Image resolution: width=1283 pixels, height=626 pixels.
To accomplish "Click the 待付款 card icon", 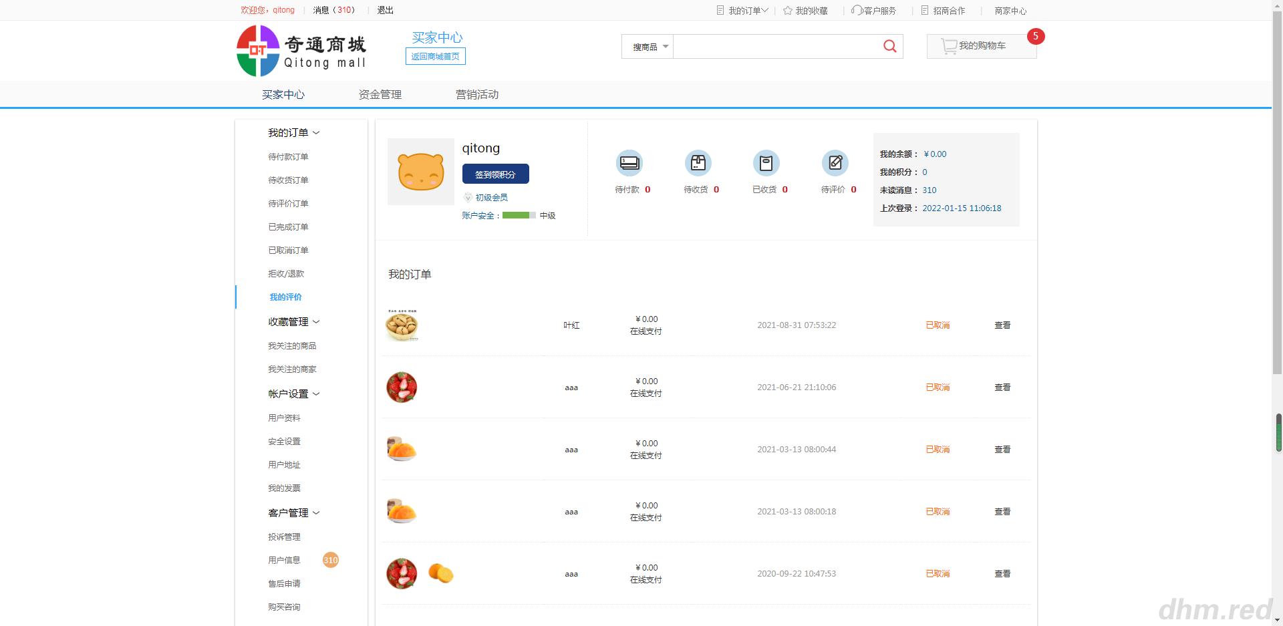I will [629, 162].
